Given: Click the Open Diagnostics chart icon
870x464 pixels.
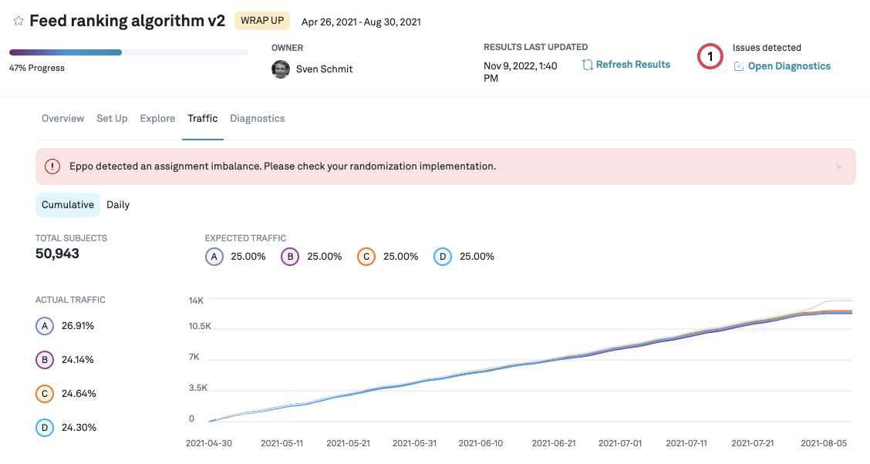Looking at the screenshot, I should coord(739,66).
